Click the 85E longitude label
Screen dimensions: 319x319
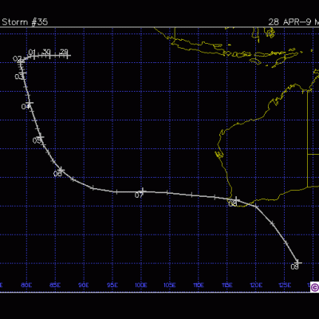pos(55,286)
